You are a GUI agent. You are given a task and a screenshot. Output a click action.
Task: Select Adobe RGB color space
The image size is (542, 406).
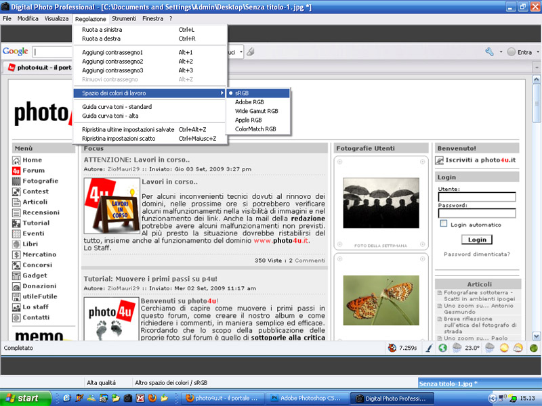pyautogui.click(x=258, y=102)
